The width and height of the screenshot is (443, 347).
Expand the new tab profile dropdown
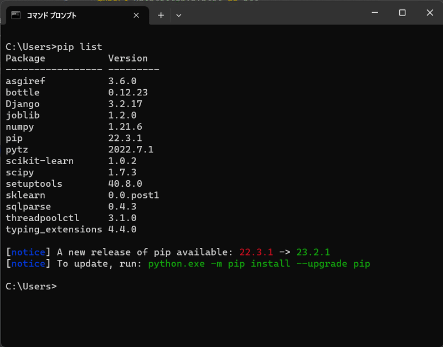click(x=178, y=16)
